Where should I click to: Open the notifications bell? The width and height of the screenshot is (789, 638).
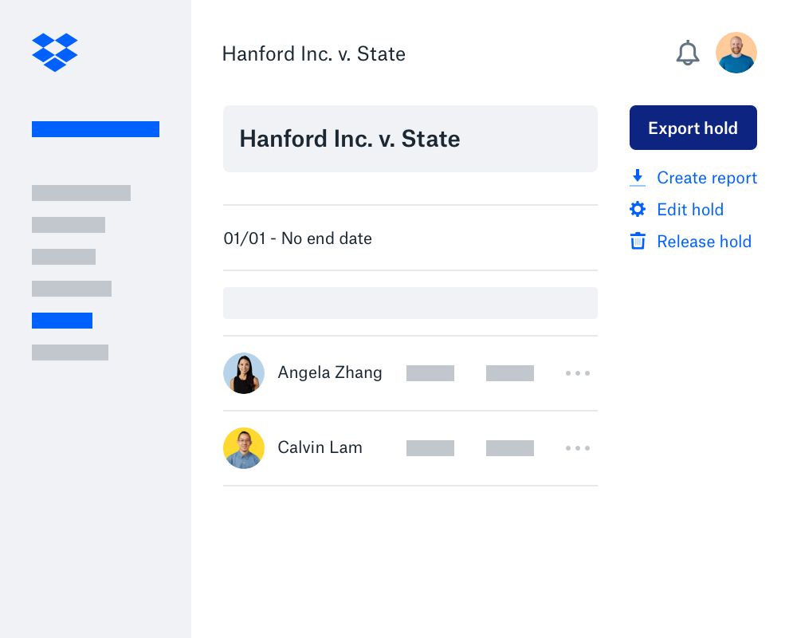tap(687, 53)
